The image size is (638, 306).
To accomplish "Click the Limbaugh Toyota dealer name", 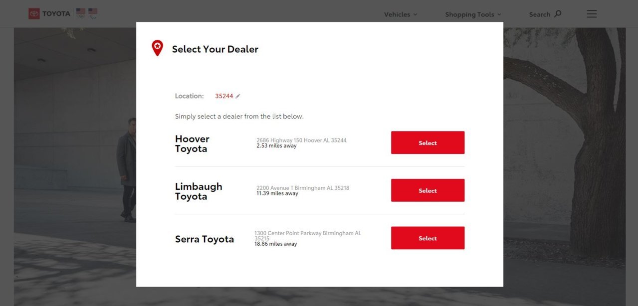I will tap(199, 191).
